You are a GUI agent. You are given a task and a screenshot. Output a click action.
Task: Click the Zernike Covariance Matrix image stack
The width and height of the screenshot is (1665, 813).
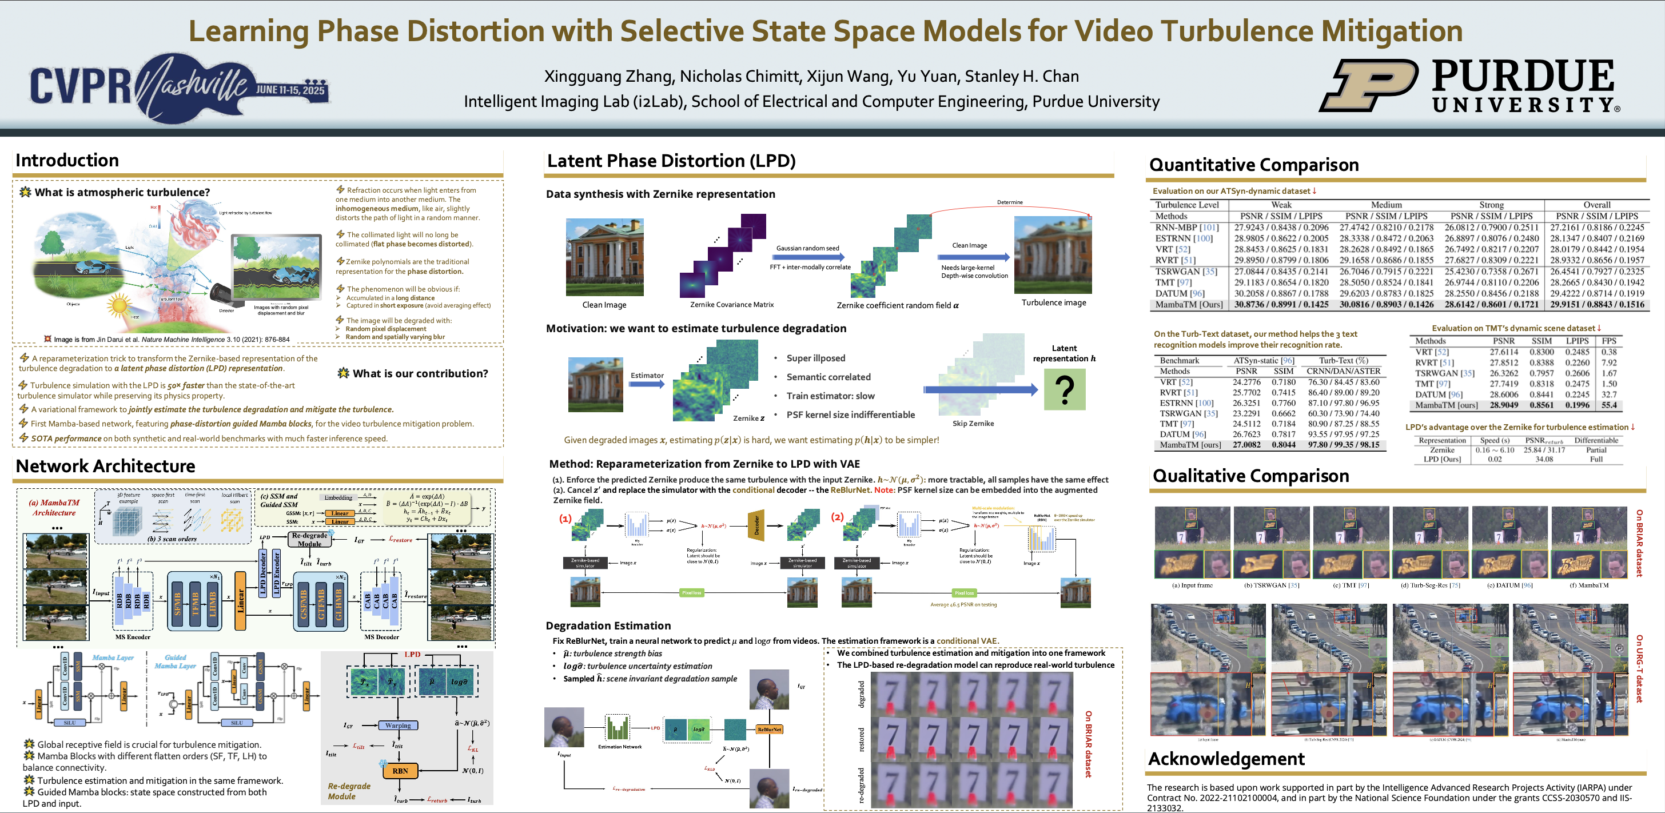723,256
